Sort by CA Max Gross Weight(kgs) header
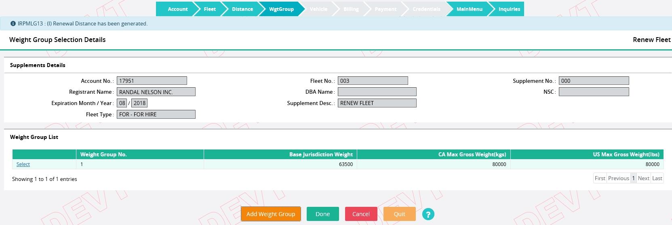The image size is (672, 225). pyautogui.click(x=434, y=154)
